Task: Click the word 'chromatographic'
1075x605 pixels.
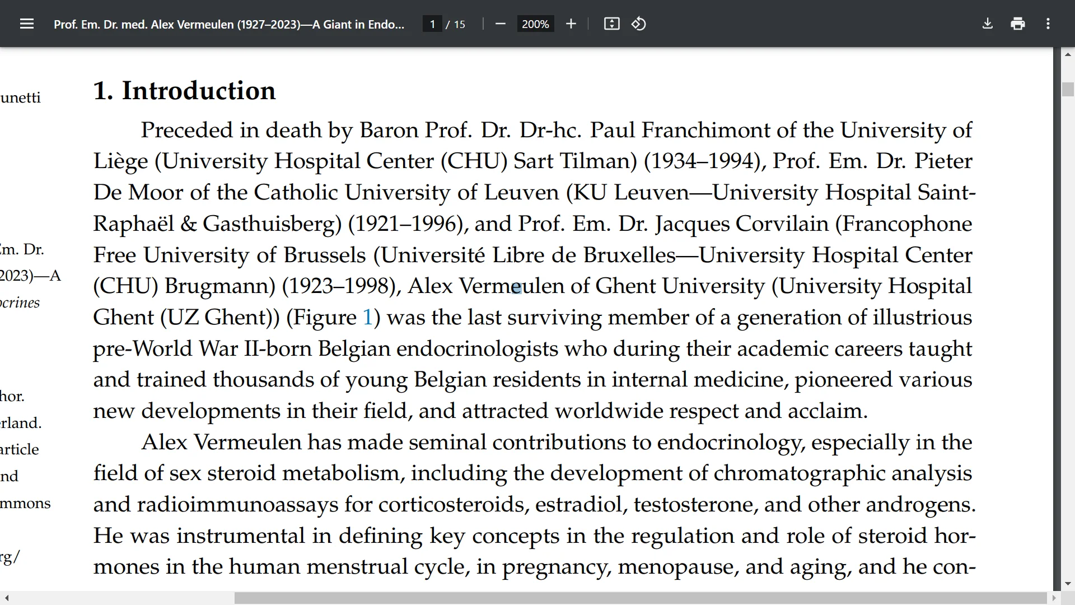Action: pos(799,474)
